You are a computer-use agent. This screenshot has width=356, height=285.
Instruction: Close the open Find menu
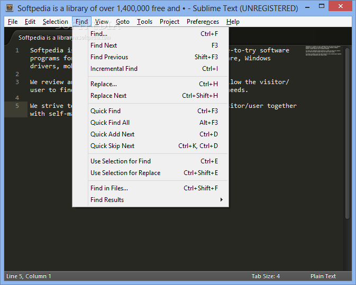[x=82, y=22]
